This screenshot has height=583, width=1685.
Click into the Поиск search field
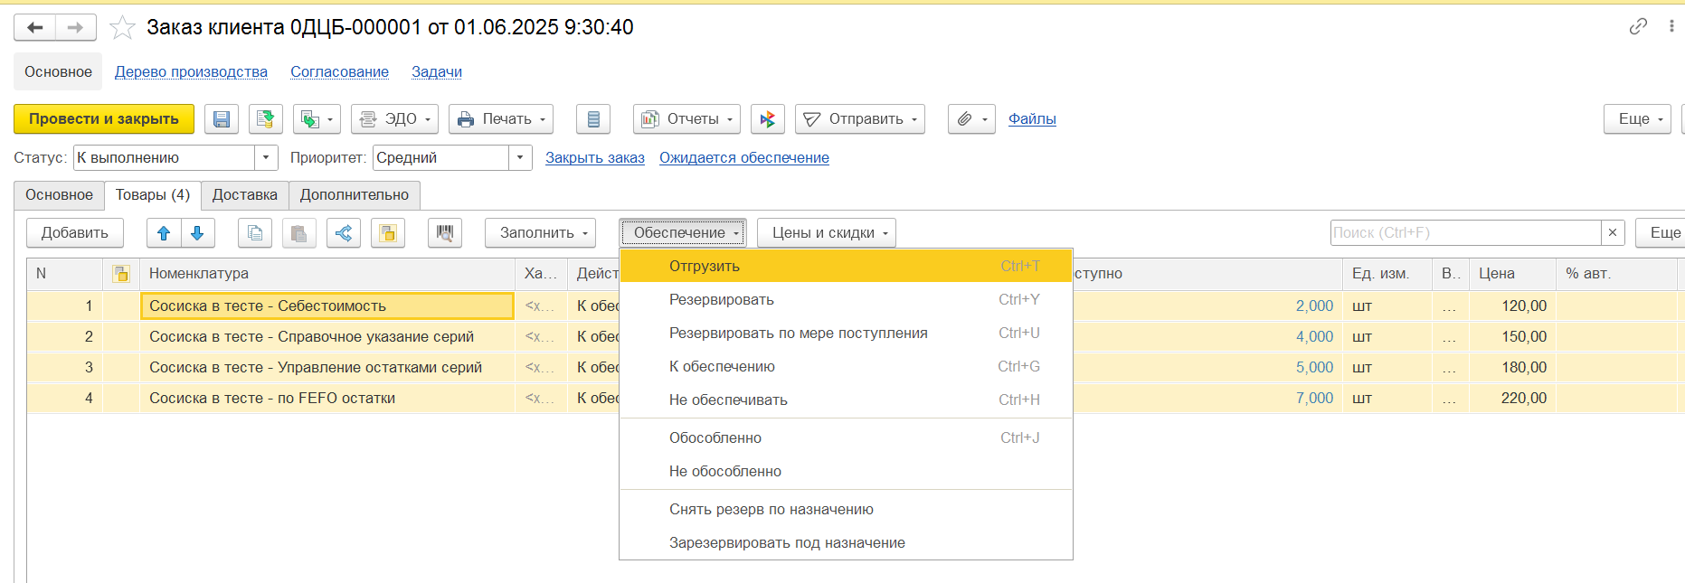[x=1465, y=233]
